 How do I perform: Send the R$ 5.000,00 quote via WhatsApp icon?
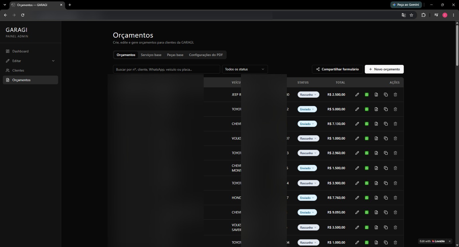coord(367,109)
